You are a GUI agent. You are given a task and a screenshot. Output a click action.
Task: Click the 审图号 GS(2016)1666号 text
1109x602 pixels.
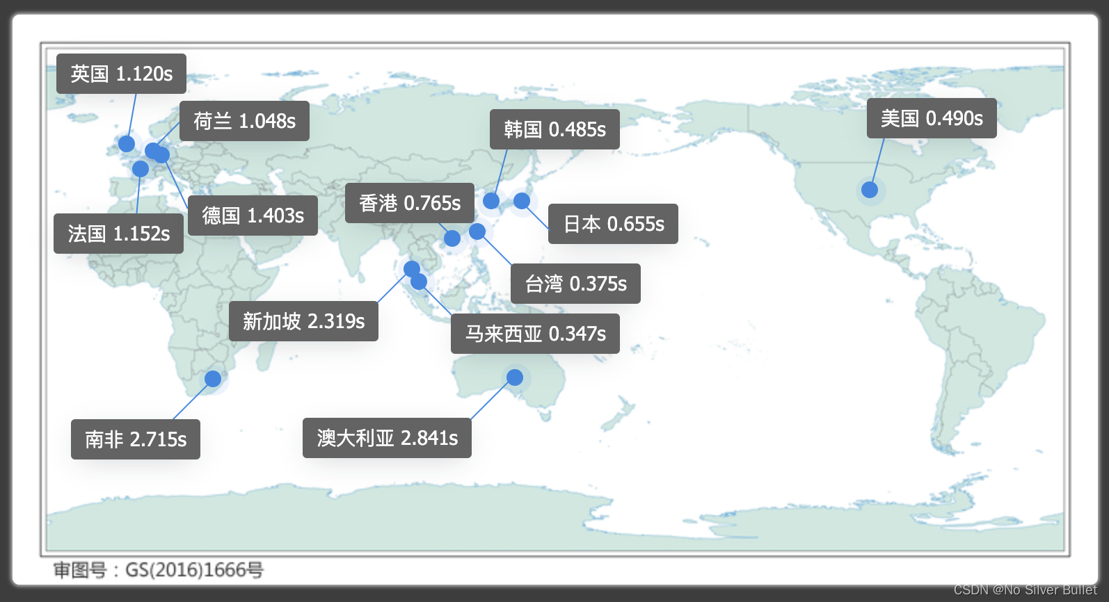(159, 570)
